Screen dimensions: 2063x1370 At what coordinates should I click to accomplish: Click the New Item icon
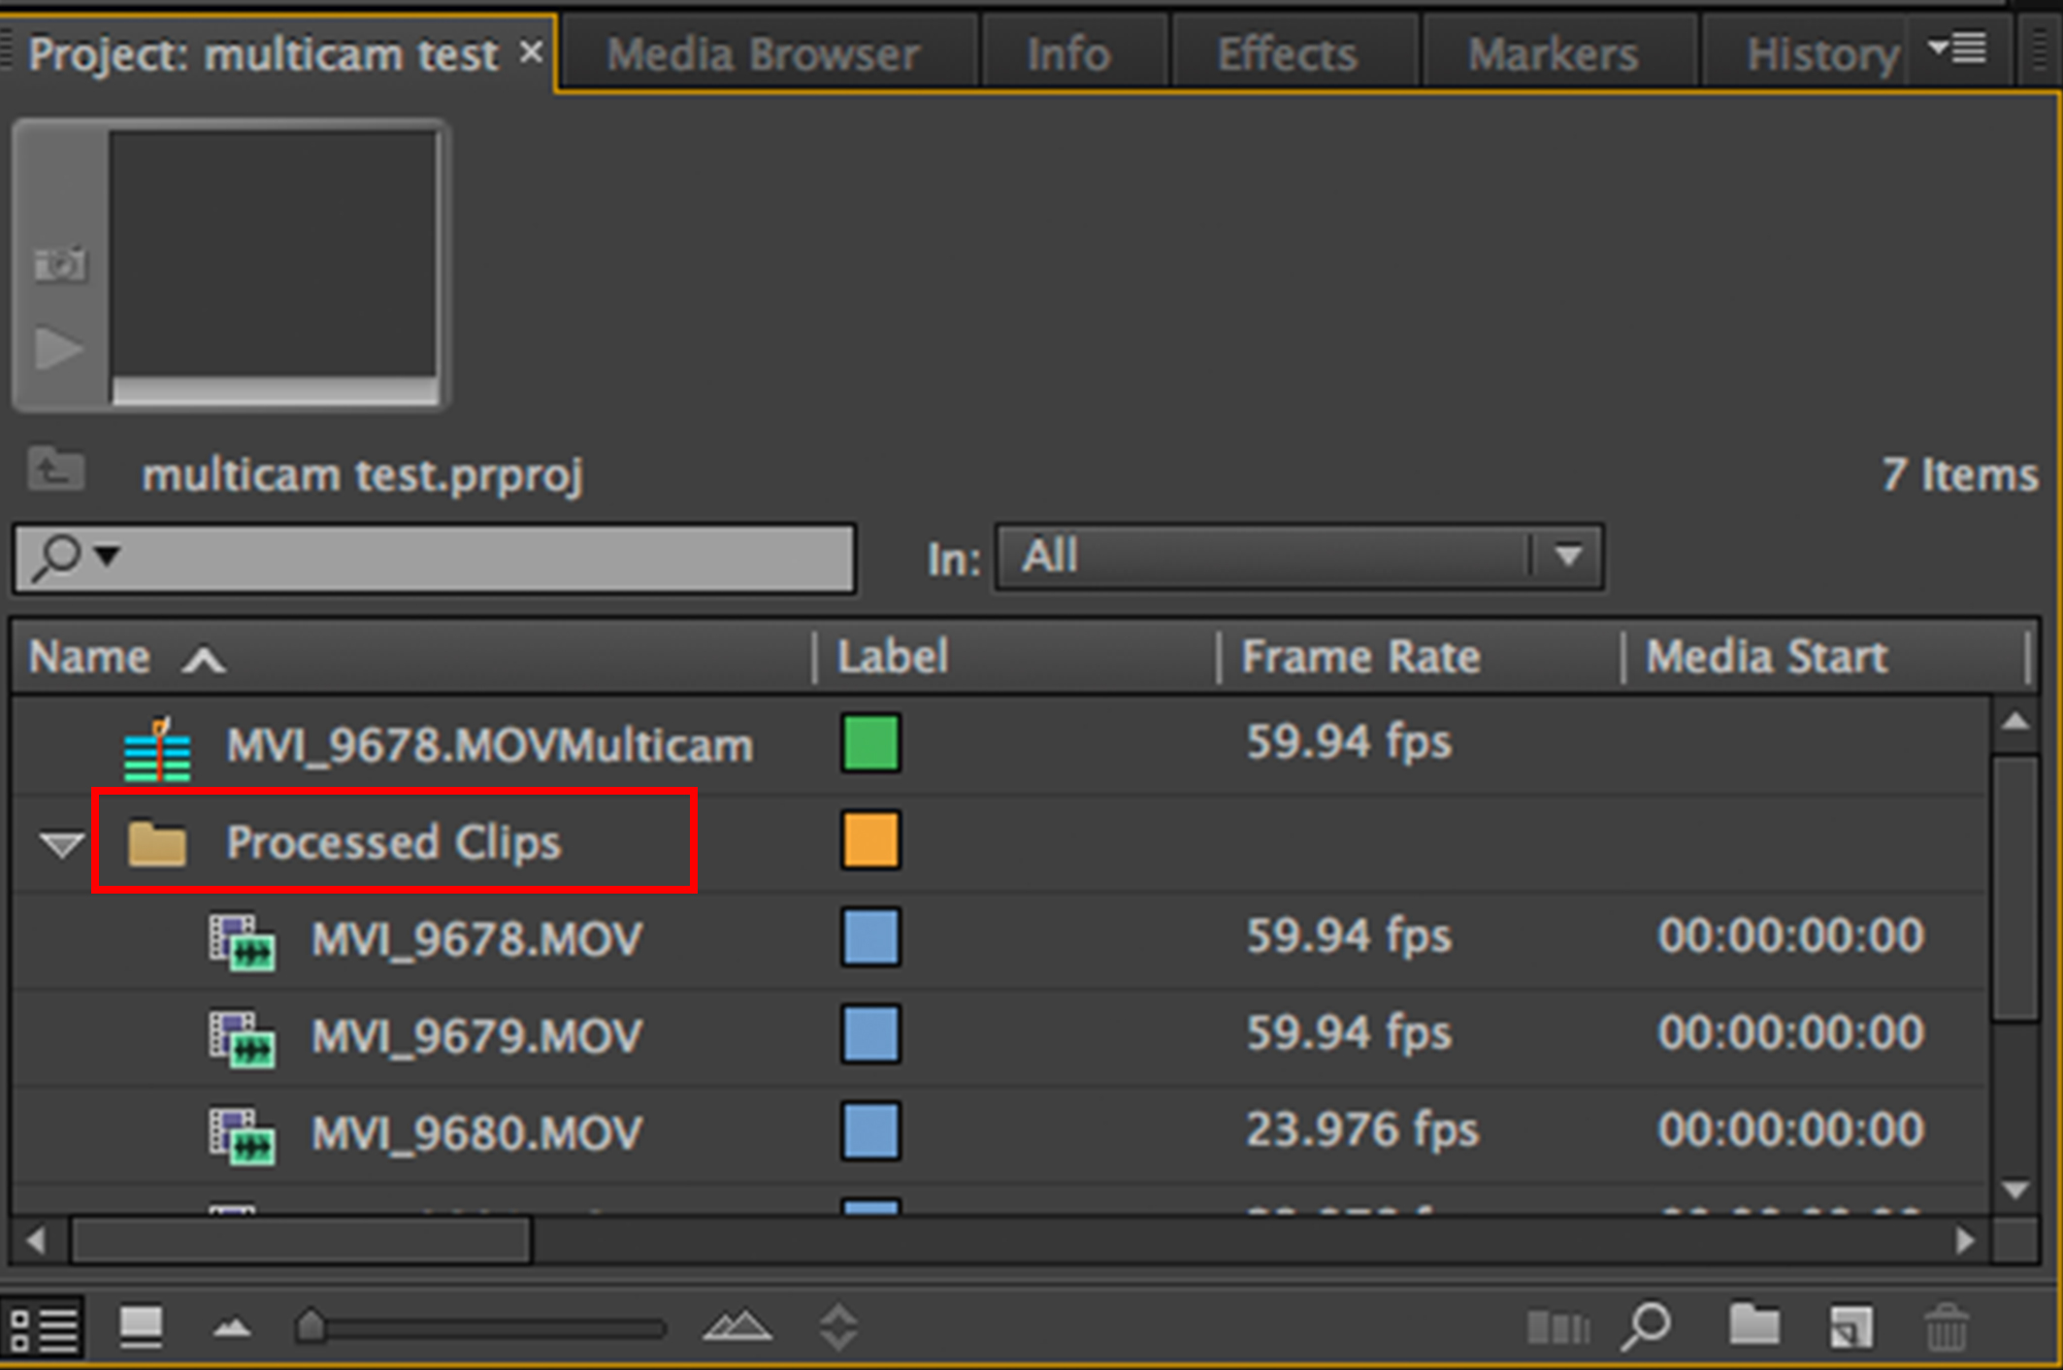tap(1850, 1326)
